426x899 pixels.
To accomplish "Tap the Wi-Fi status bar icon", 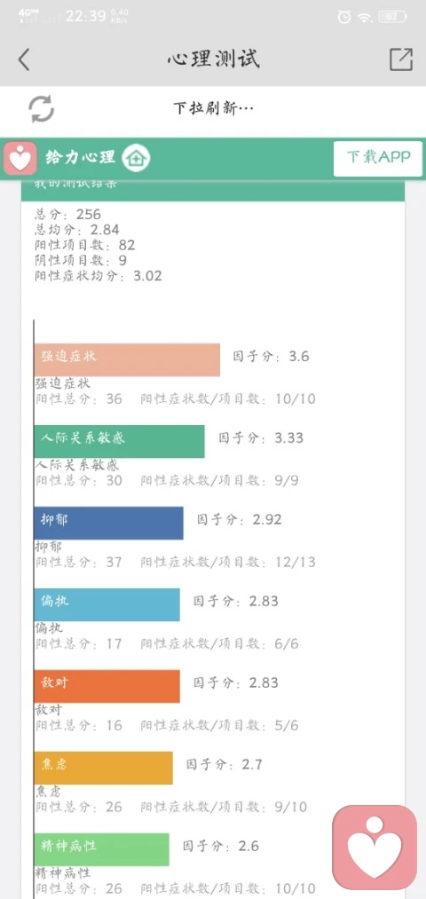I will (x=364, y=17).
